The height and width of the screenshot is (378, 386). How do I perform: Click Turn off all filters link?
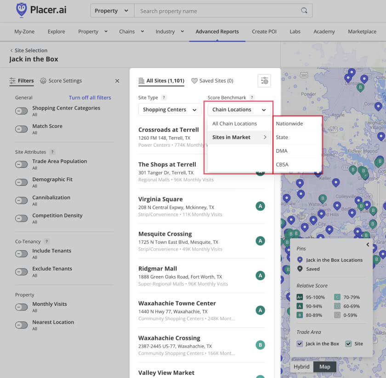90,97
